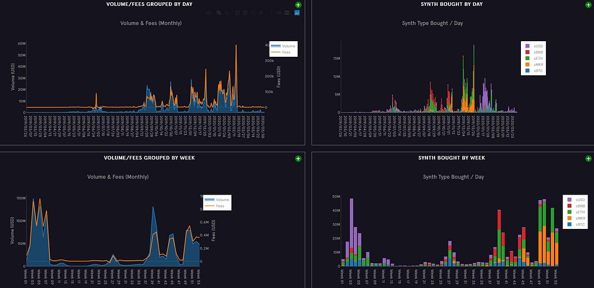Click Fees (USD) axis label on weekly chart
Screen dimensions: 594x288
(x=213, y=231)
